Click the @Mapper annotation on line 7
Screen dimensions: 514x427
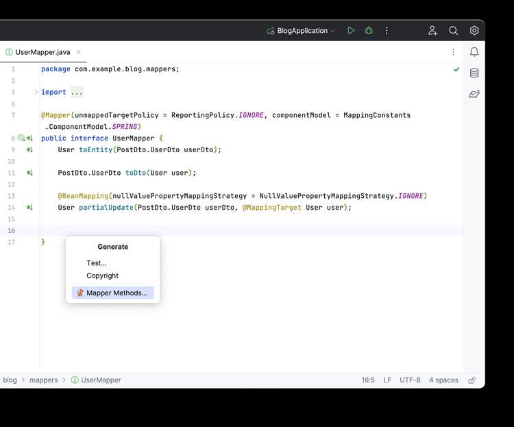[x=56, y=115]
